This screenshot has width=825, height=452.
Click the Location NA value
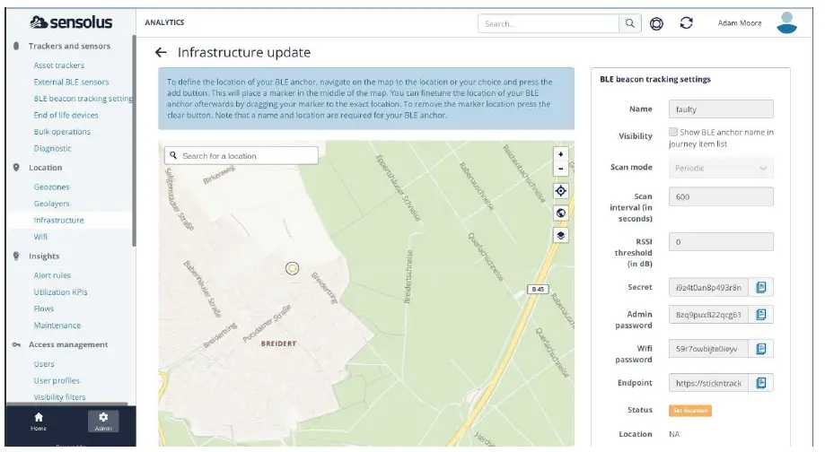point(674,434)
